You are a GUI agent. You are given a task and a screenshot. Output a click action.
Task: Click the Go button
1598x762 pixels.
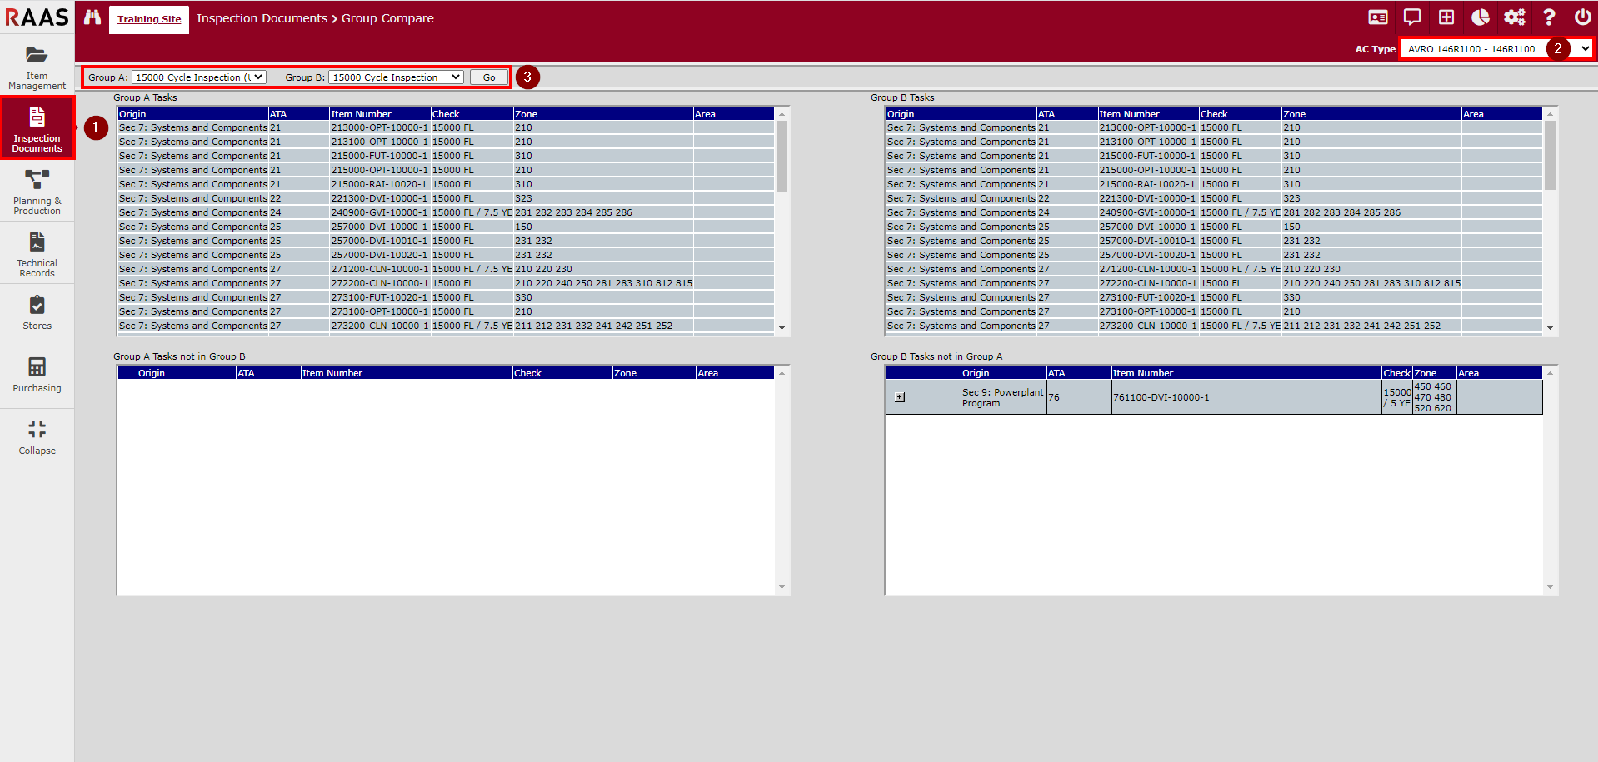click(489, 77)
